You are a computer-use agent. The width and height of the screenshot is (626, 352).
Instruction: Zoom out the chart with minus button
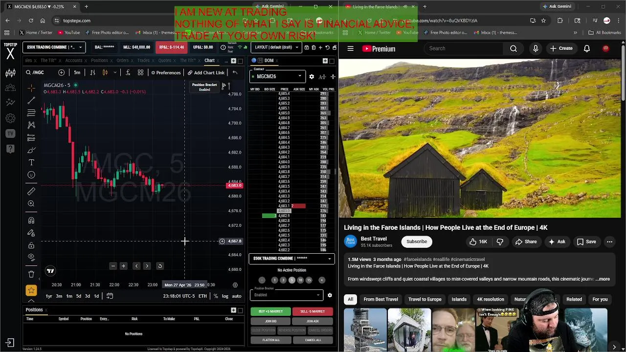coord(113,266)
